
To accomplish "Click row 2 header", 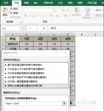I will coord(3,44).
